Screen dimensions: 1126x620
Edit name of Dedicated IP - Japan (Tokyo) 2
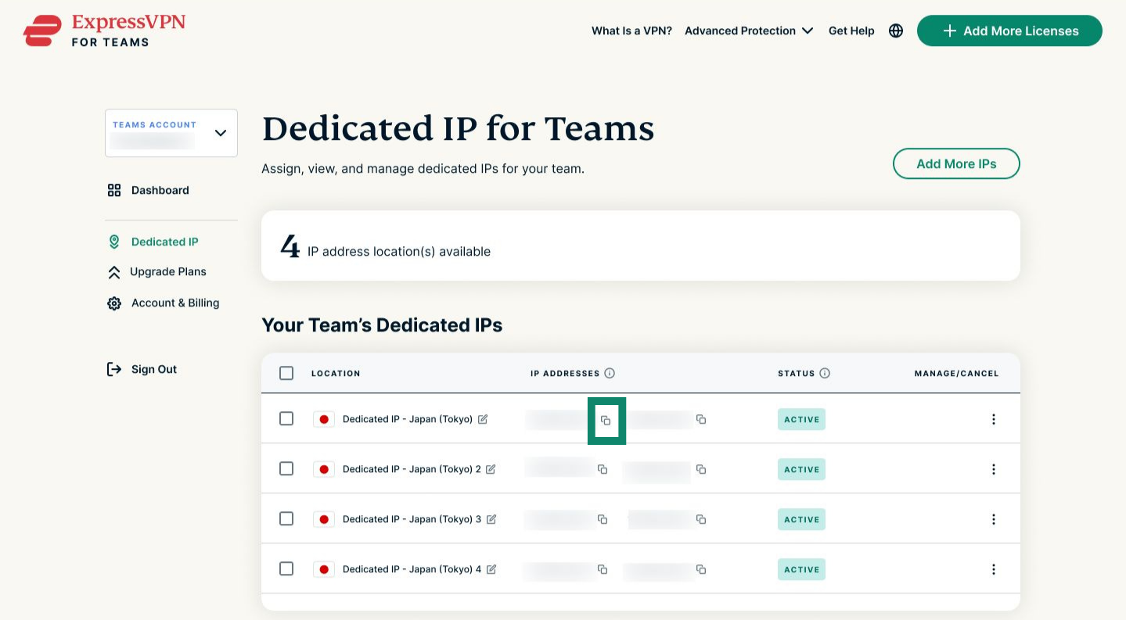(491, 469)
